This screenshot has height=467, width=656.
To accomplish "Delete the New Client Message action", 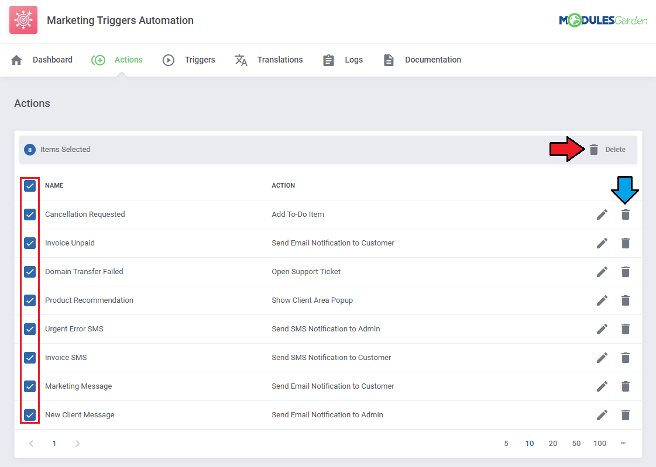I will [x=626, y=415].
